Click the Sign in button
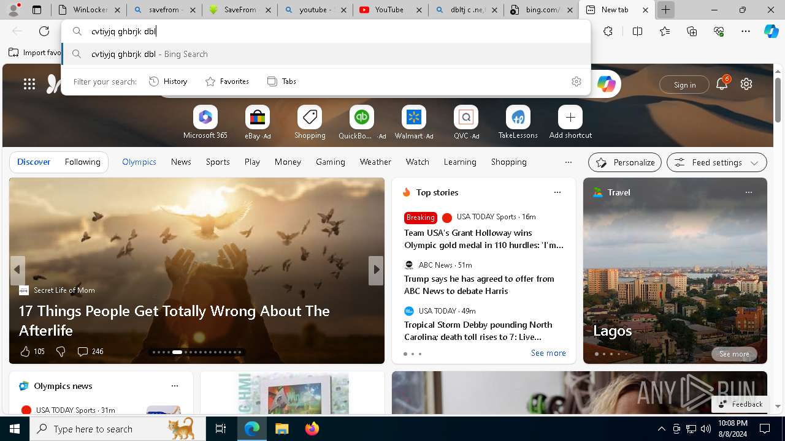Image resolution: width=785 pixels, height=441 pixels. pos(684,85)
